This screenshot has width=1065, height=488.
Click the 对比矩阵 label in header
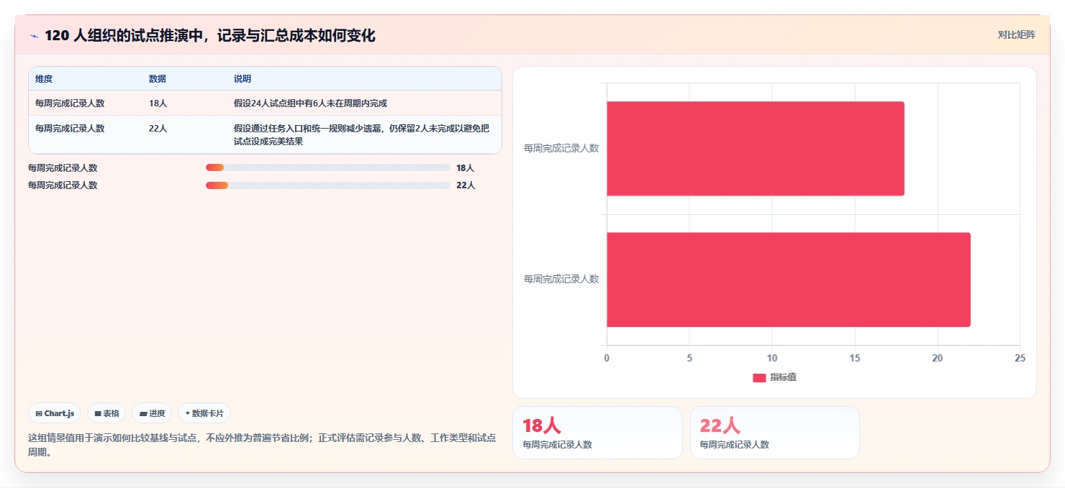click(1016, 35)
